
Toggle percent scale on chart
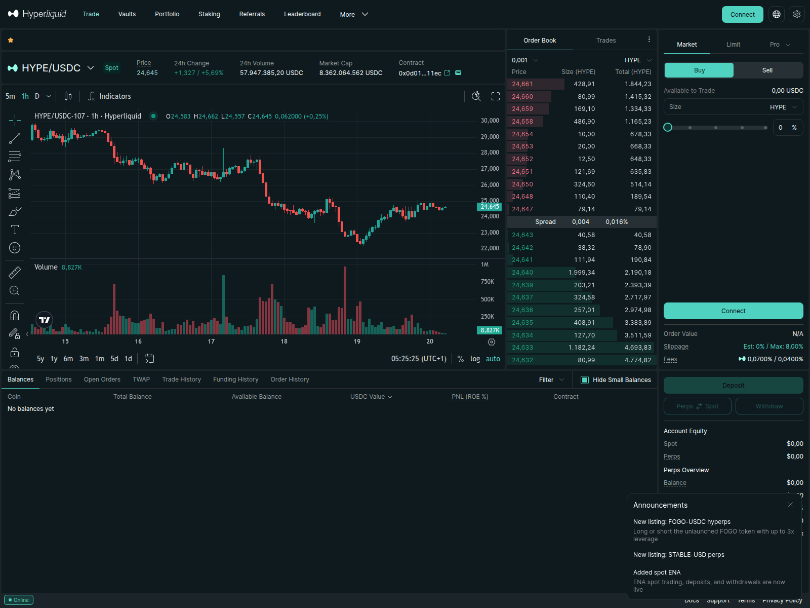[461, 359]
